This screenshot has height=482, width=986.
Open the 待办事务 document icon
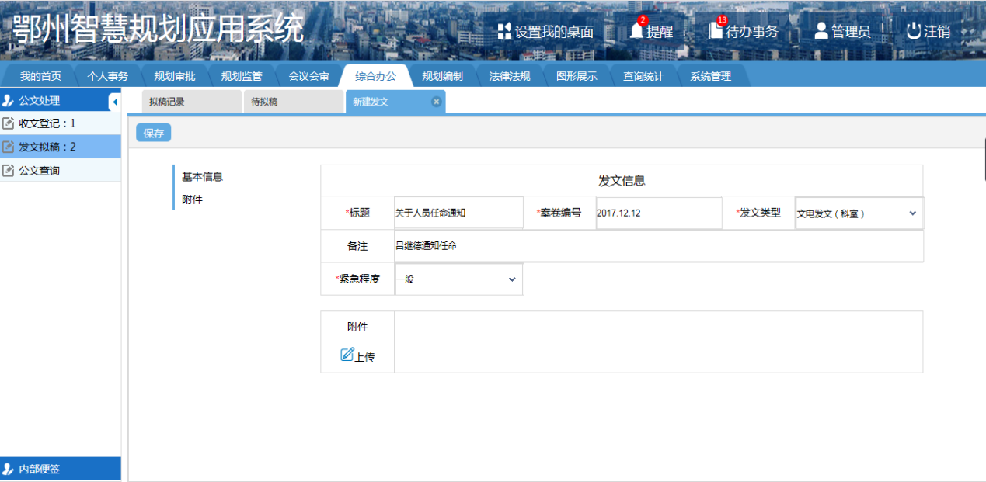716,31
